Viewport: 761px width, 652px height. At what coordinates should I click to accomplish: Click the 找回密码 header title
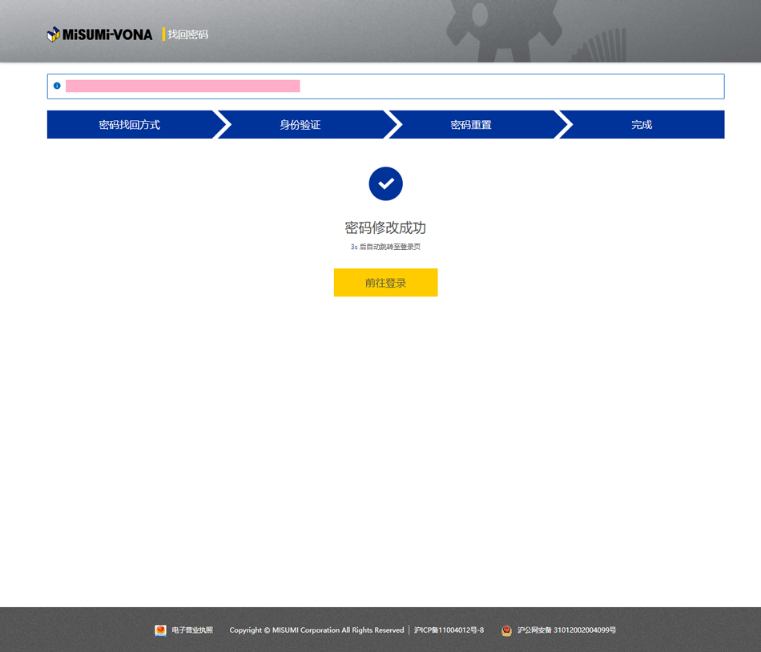(188, 34)
